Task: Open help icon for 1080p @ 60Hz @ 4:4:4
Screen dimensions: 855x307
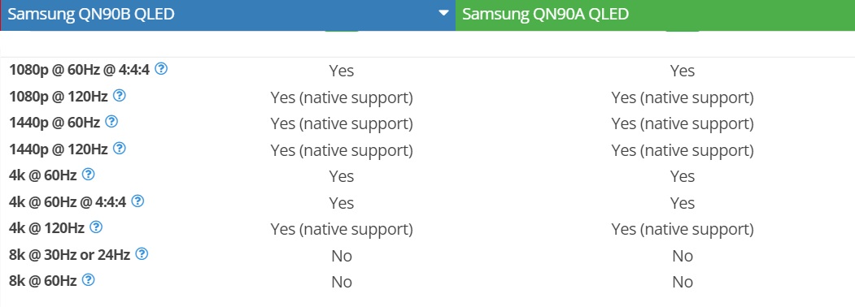Action: [161, 69]
